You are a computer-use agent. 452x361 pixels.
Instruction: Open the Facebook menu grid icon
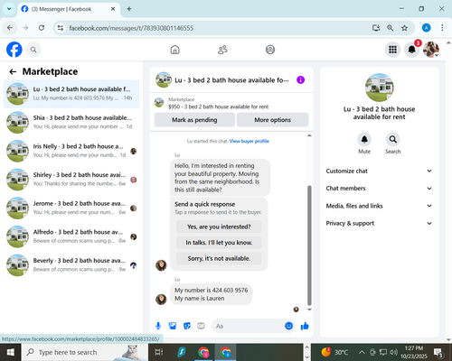coord(392,50)
